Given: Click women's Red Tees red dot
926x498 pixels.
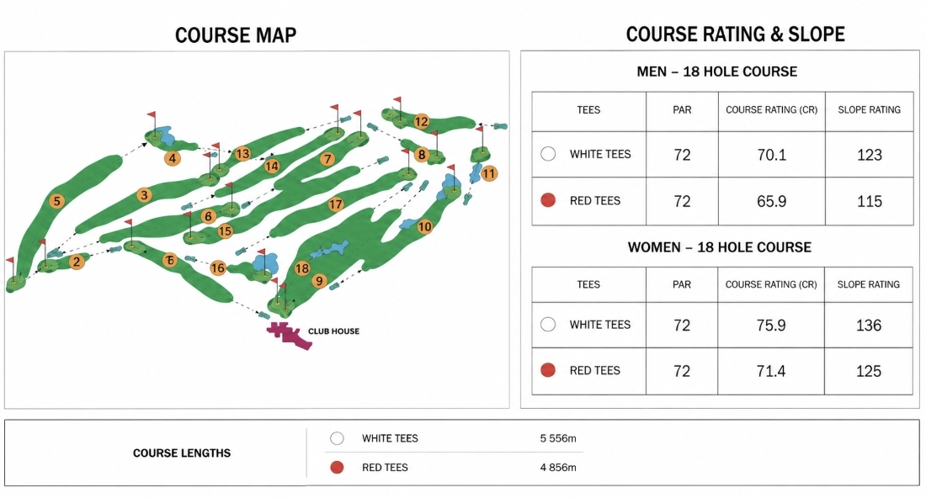Looking at the screenshot, I should [x=548, y=370].
